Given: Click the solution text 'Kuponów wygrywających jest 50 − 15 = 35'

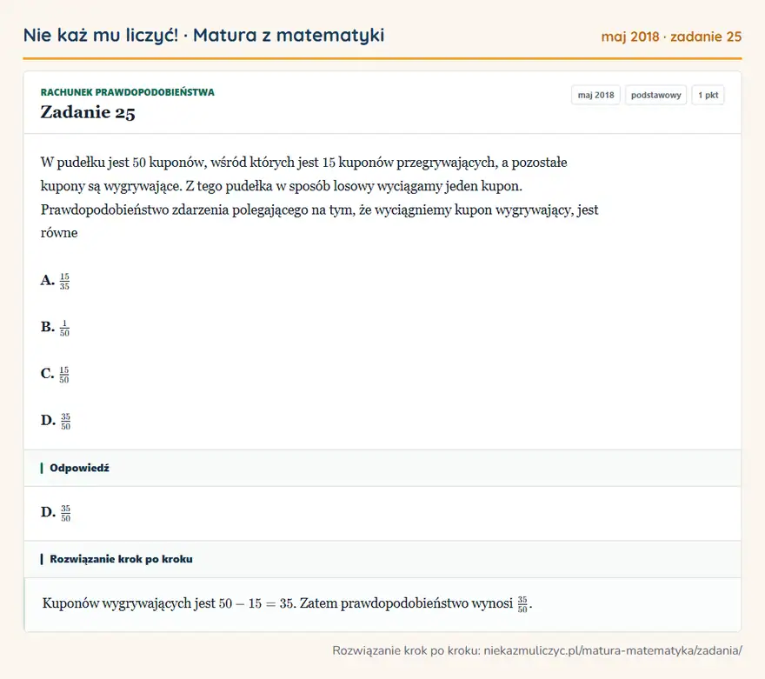Looking at the screenshot, I should tap(169, 603).
